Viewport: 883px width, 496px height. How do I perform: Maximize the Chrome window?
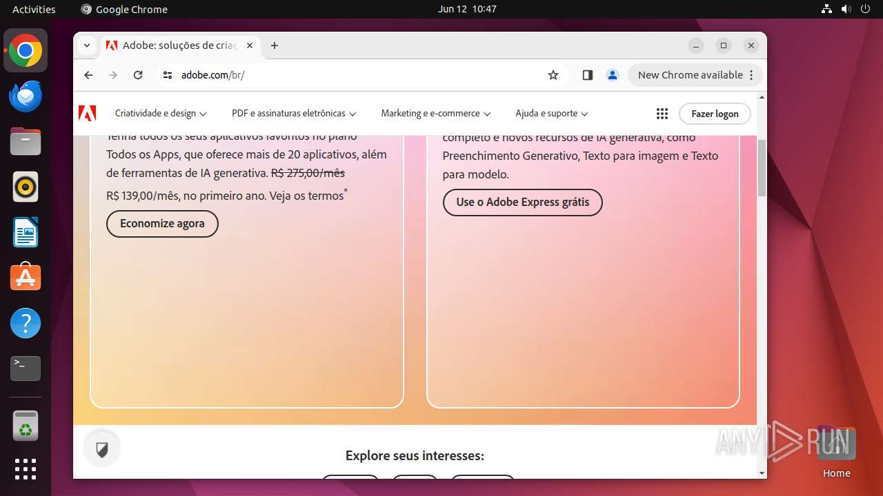(724, 45)
